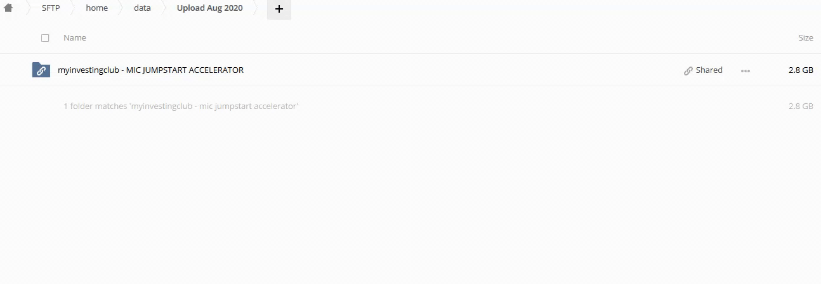Click the chain link icon beside Shared
The image size is (821, 284).
tap(688, 71)
